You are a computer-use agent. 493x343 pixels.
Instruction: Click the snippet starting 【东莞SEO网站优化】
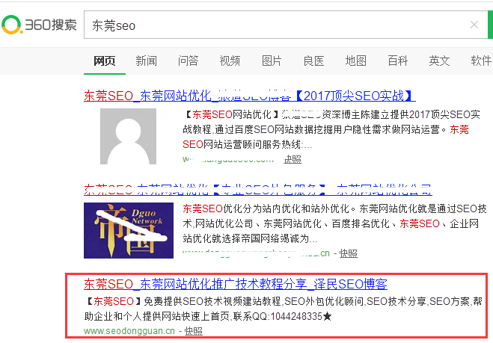[331, 129]
